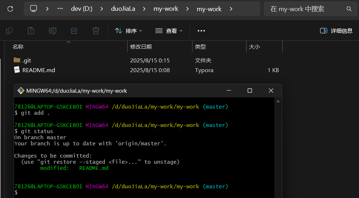This screenshot has width=359, height=198.
Task: Expand chevron after last my-work segment
Action: (x=231, y=9)
